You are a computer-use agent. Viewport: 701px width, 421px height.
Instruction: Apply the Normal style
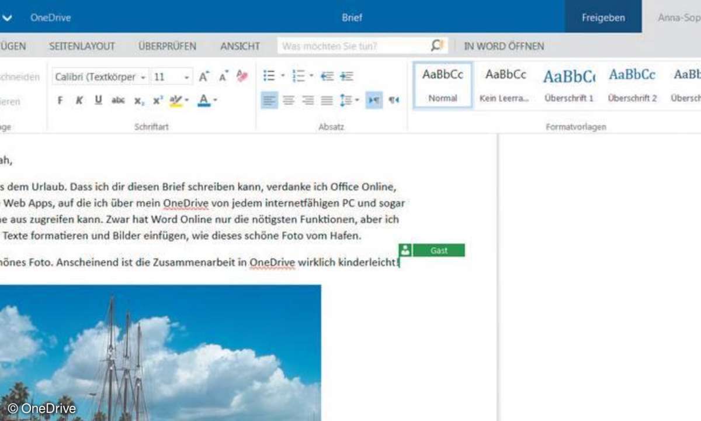[443, 85]
